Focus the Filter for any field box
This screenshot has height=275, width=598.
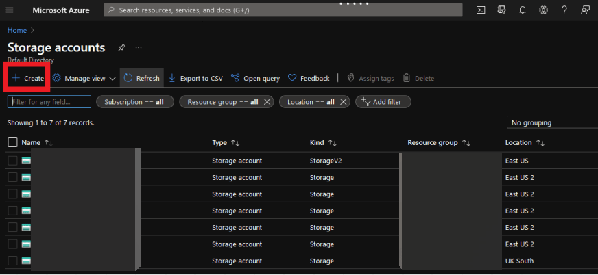click(x=49, y=101)
